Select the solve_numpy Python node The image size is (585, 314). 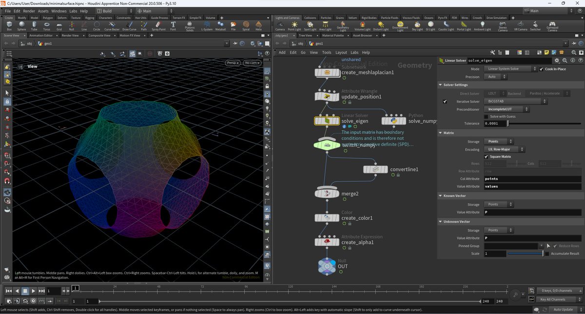tap(394, 121)
